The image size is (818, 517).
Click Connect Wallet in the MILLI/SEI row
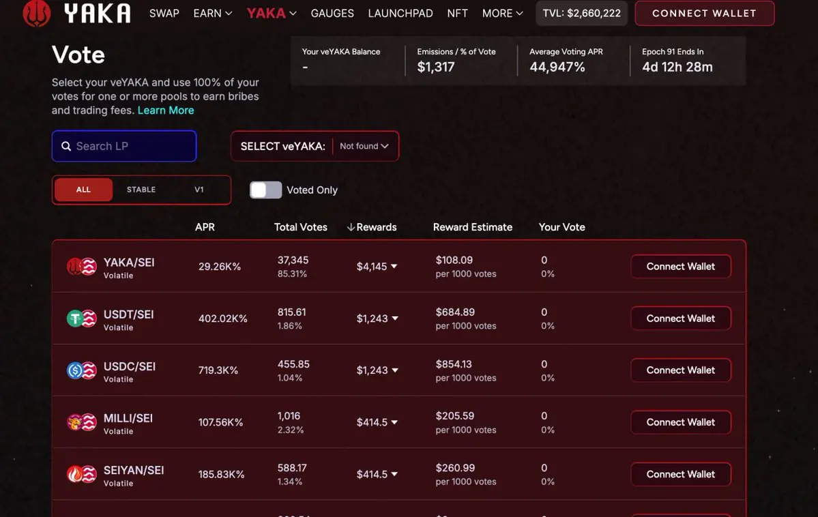(x=681, y=422)
